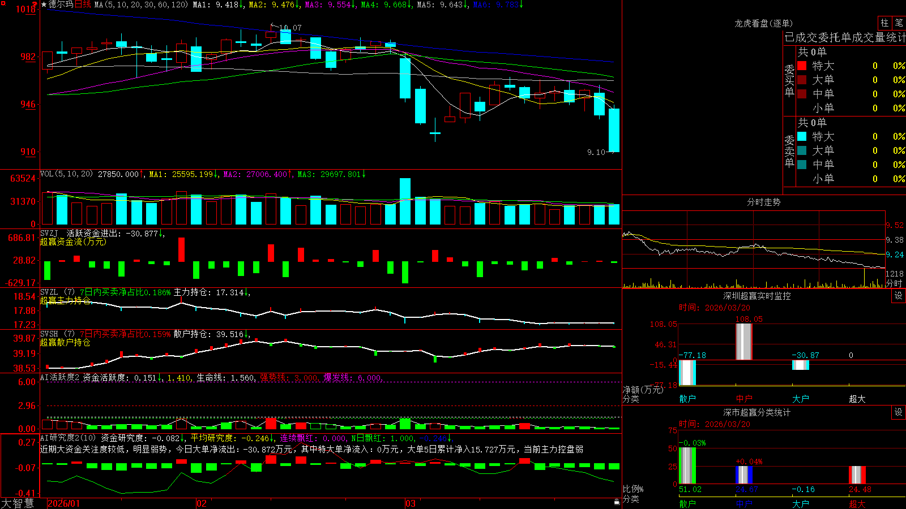Click the AI活跃度2 indicator label
Screen dimensions: 906x509
pos(60,377)
